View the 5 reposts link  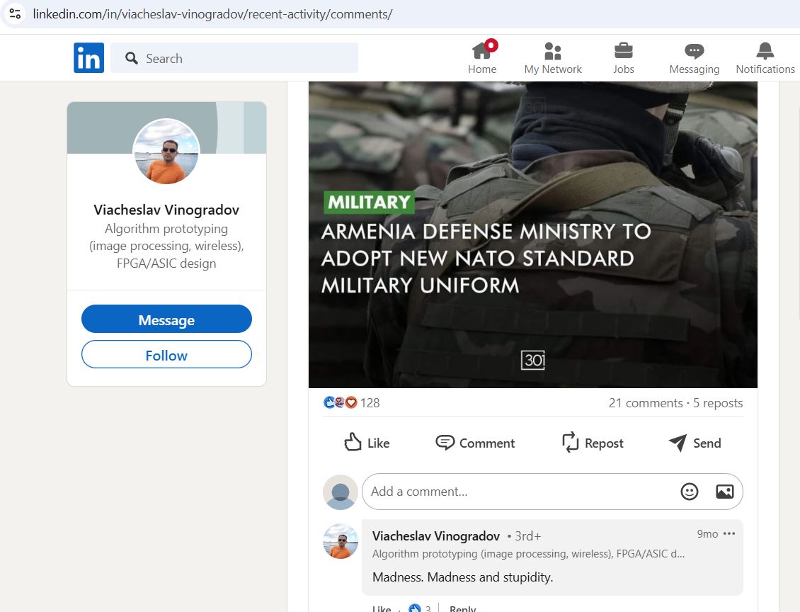(x=718, y=403)
